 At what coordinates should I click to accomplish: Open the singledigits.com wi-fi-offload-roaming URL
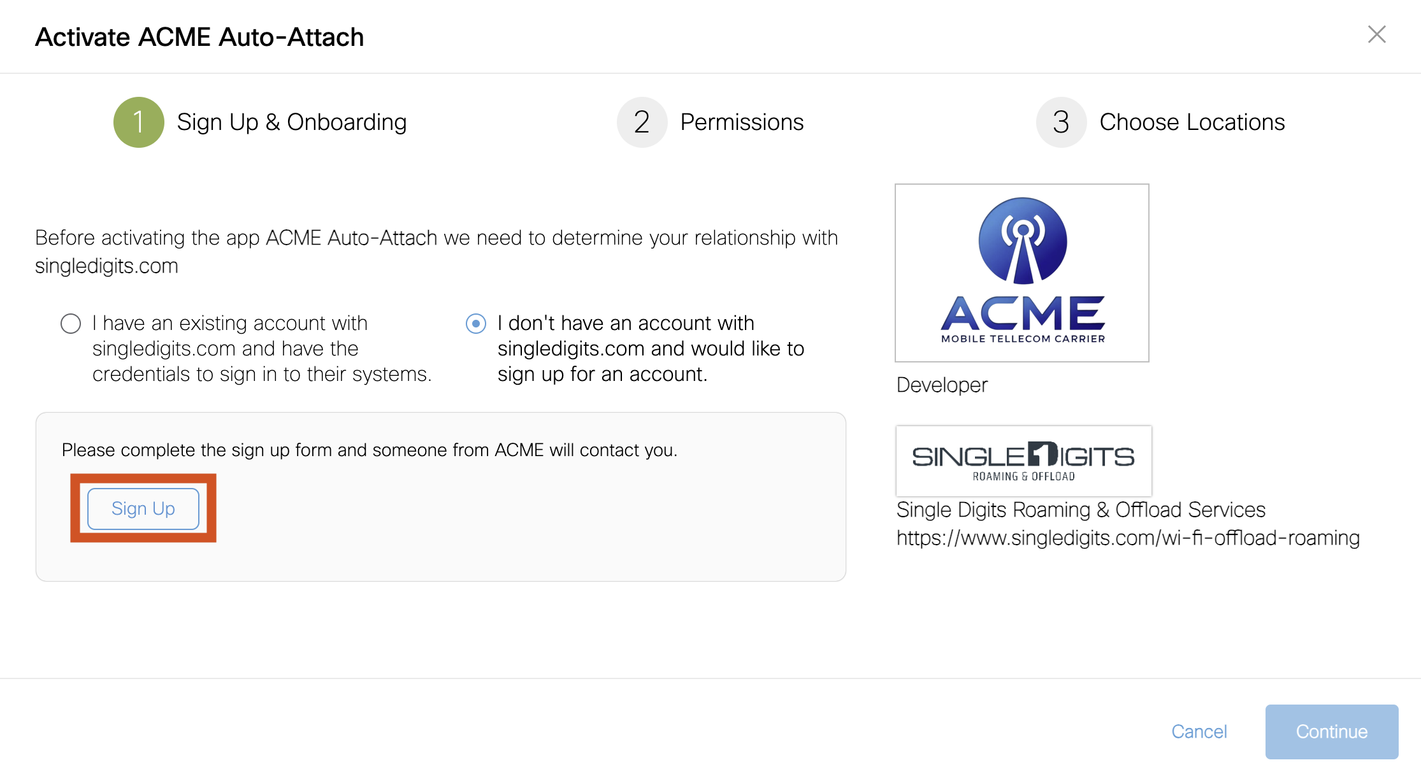pos(1128,538)
